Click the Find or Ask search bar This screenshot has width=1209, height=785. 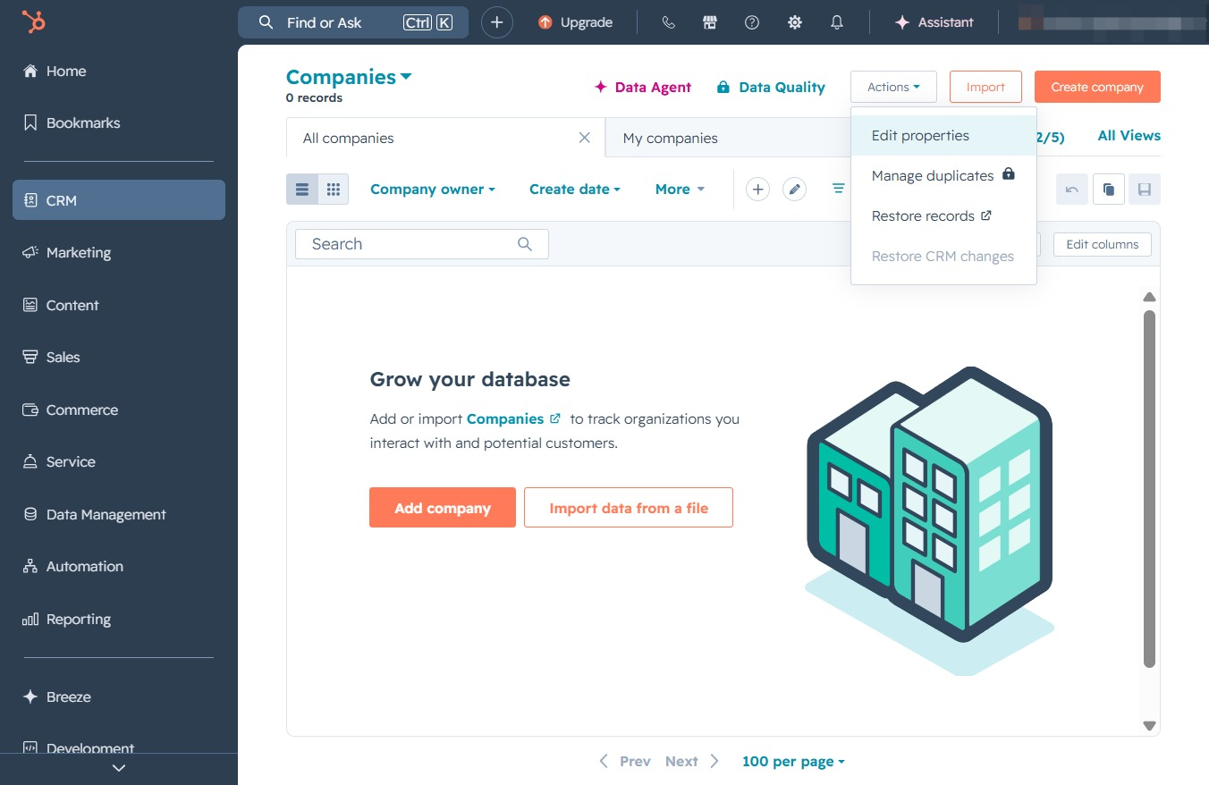[353, 22]
